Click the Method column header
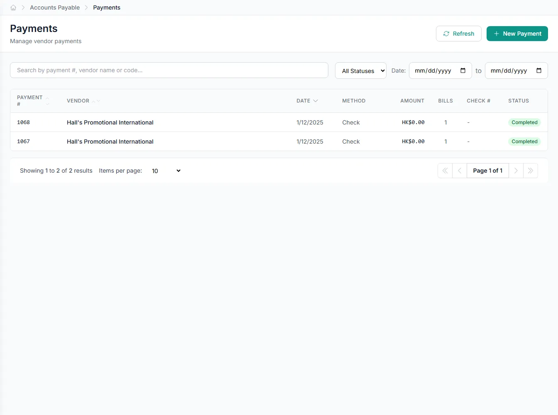The image size is (558, 415). point(354,101)
